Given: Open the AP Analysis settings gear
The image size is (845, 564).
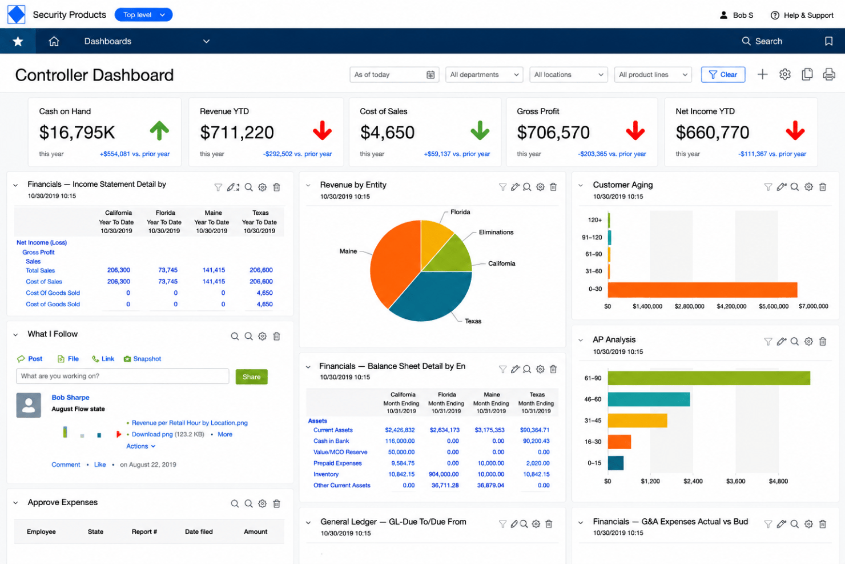Looking at the screenshot, I should [x=808, y=342].
